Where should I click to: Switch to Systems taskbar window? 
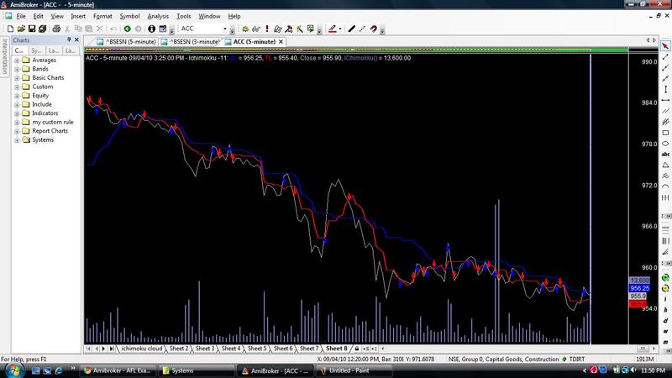(197, 370)
